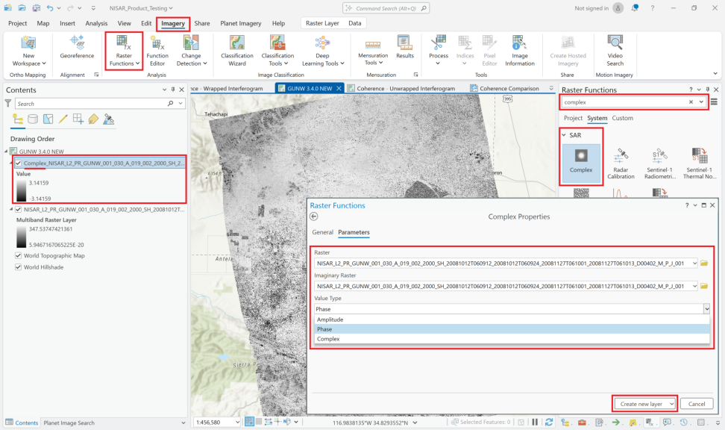Uncheck the Complex_NISAR layer visibility

[19, 163]
